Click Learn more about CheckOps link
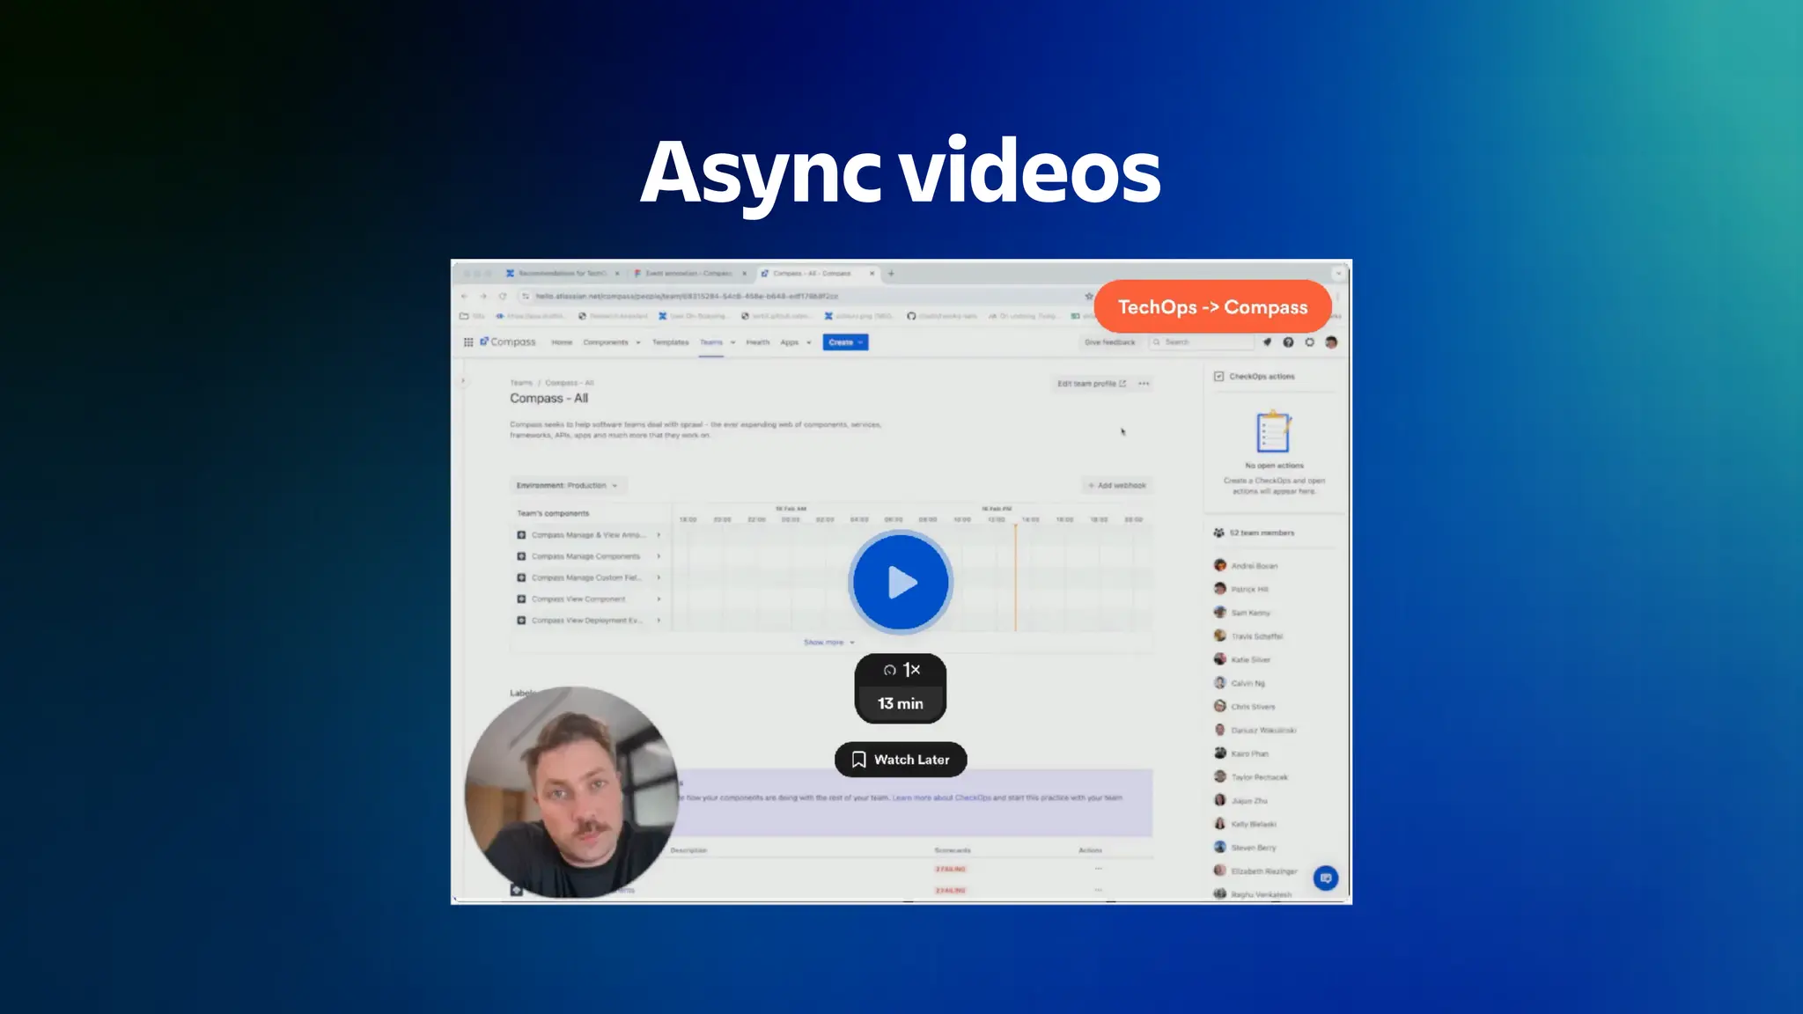This screenshot has width=1803, height=1014. pos(941,797)
